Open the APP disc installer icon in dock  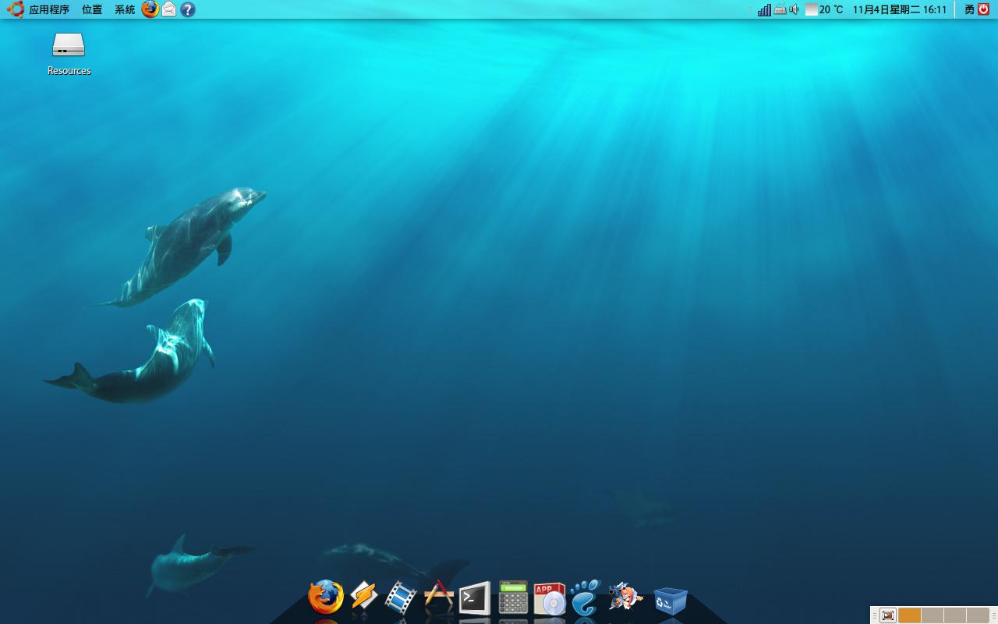[x=550, y=598]
